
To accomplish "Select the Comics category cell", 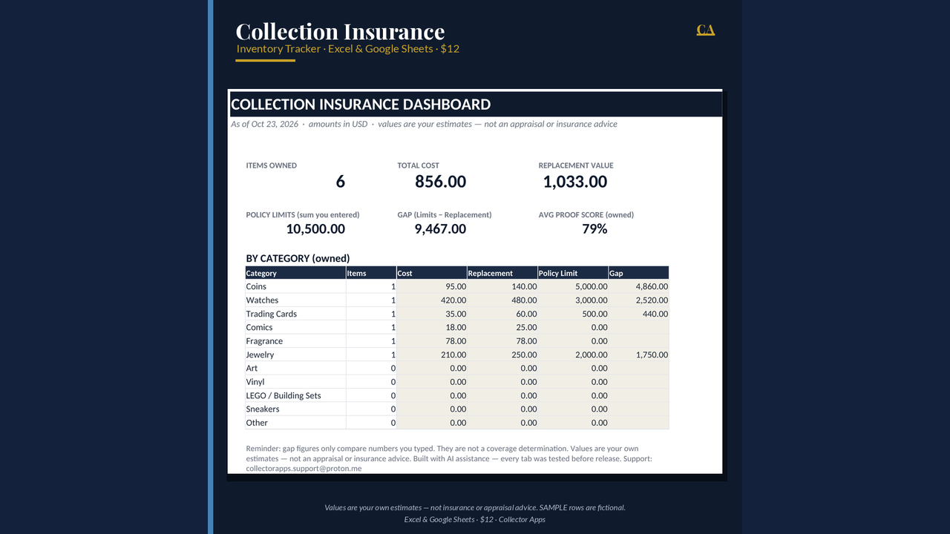I will click(295, 327).
